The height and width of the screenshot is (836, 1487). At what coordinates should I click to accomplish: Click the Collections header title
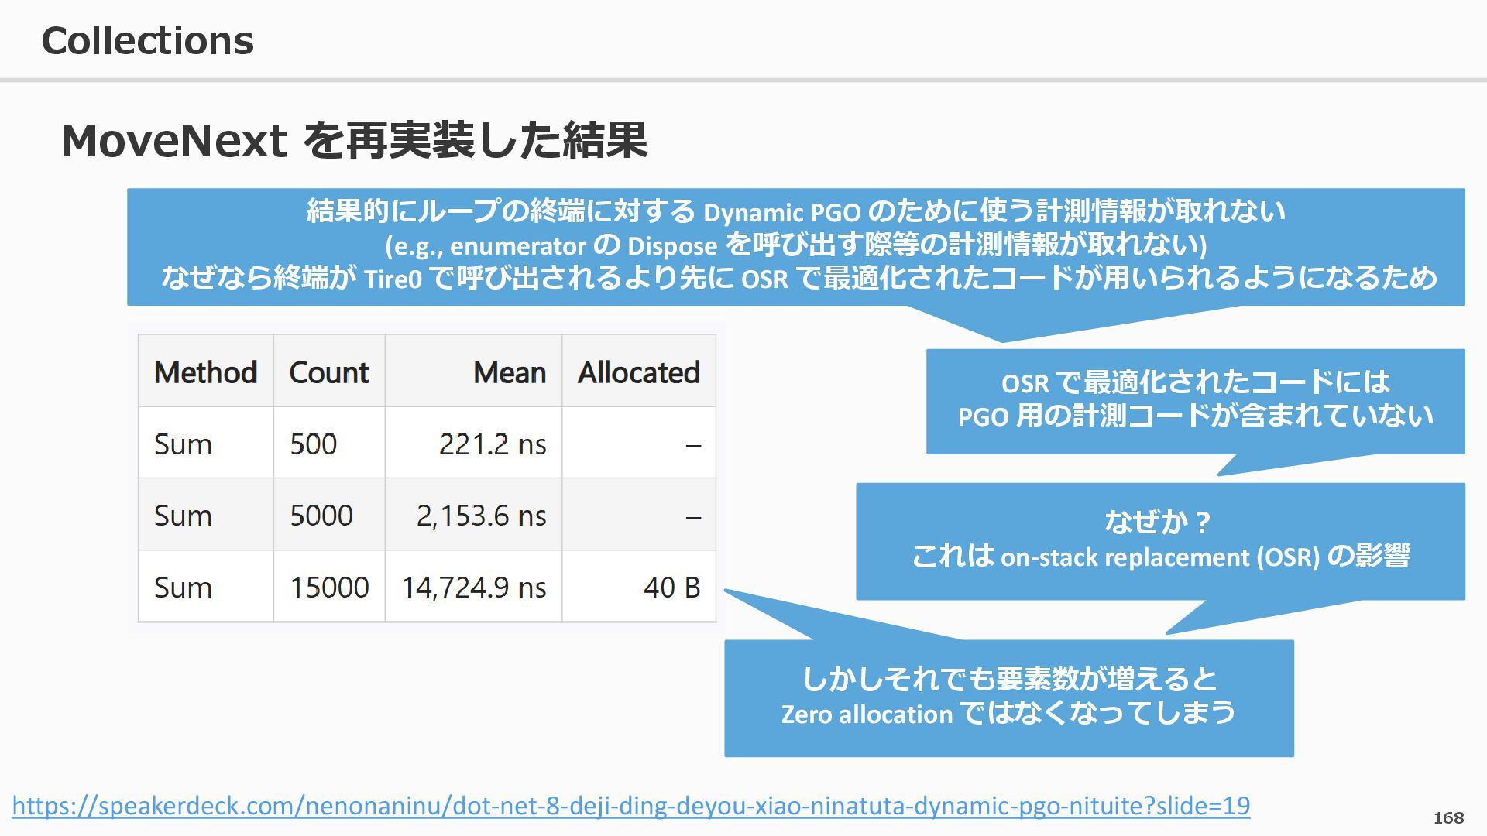[x=147, y=40]
